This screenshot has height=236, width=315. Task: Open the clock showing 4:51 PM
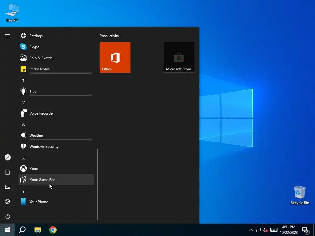click(289, 230)
